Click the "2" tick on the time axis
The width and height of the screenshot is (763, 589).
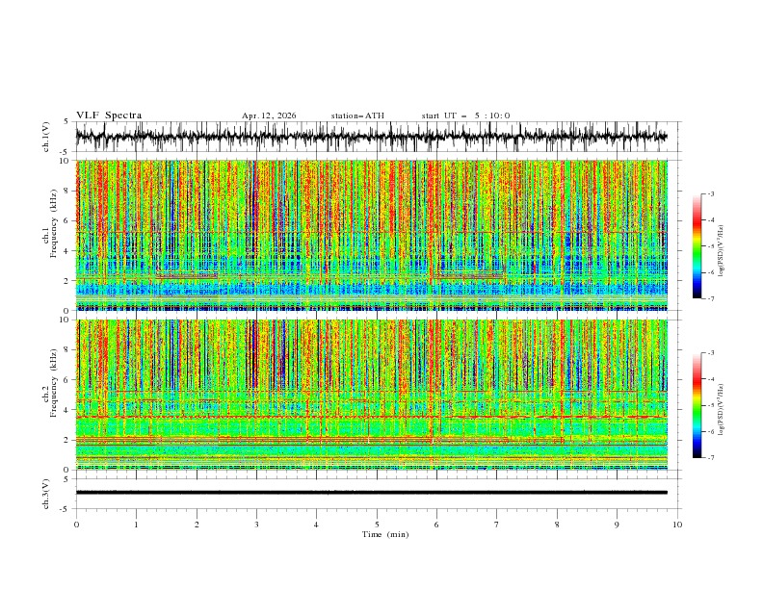point(197,525)
